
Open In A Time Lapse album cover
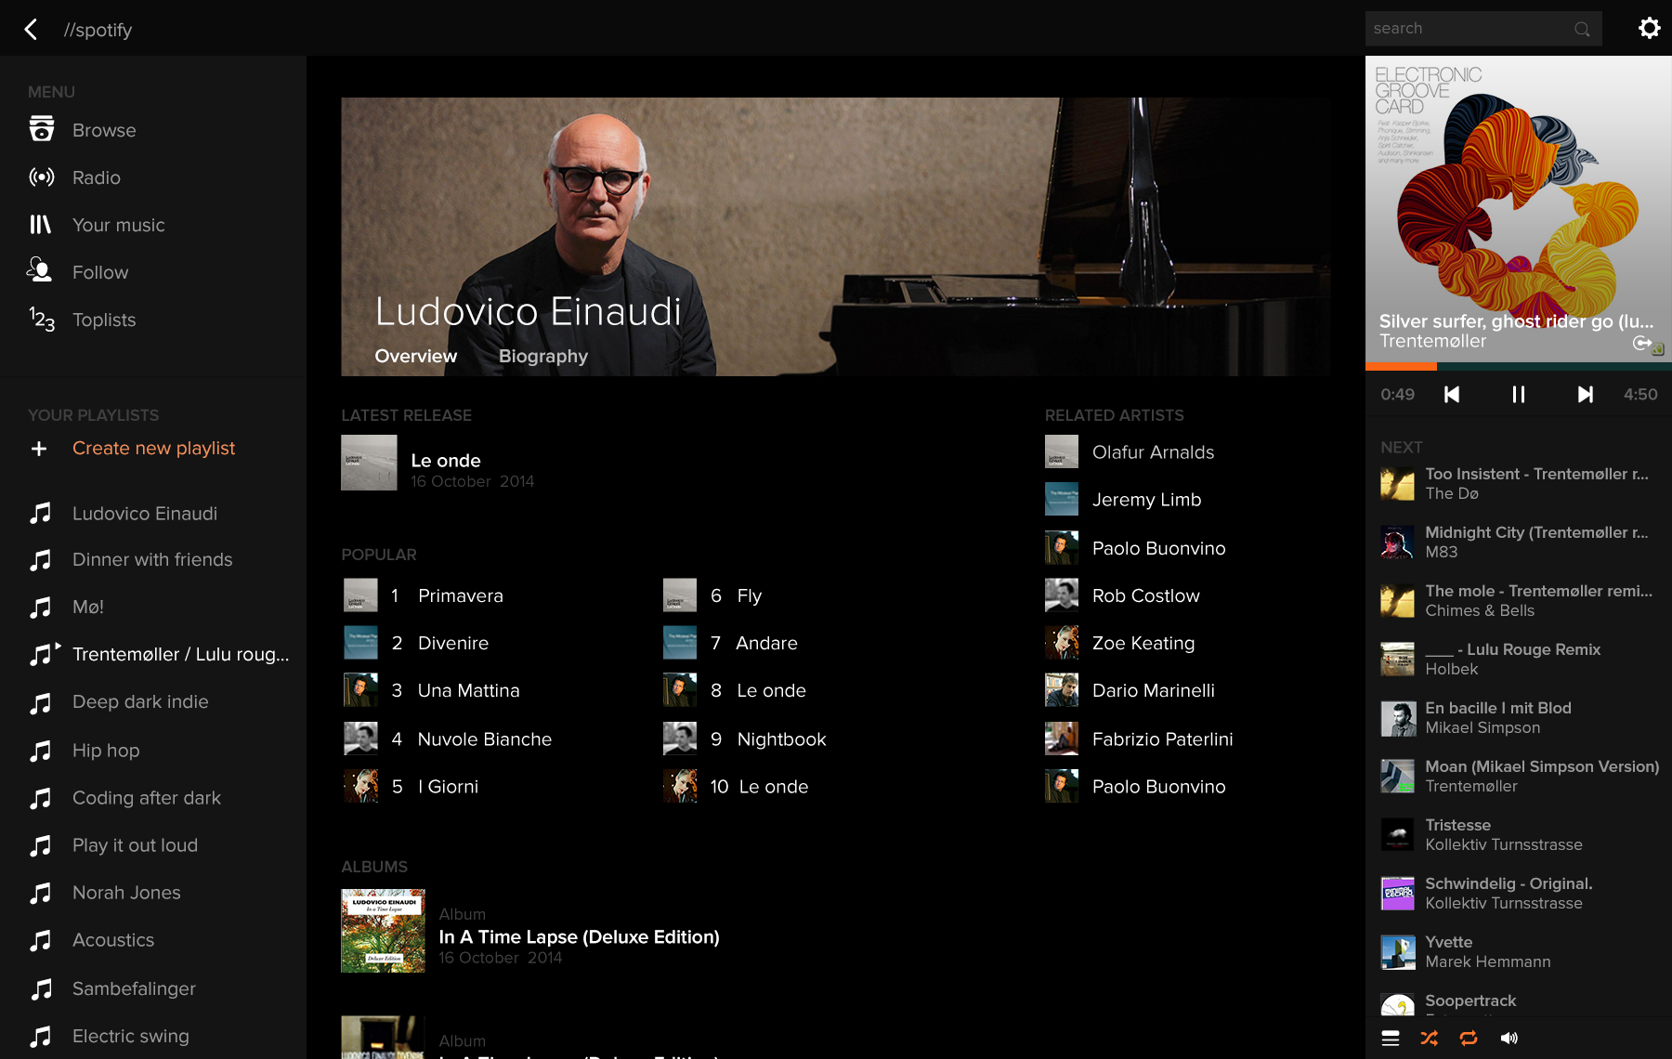(x=383, y=931)
